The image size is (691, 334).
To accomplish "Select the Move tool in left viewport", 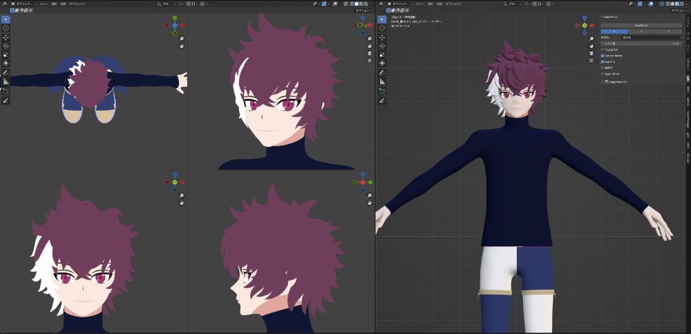I will click(x=6, y=38).
